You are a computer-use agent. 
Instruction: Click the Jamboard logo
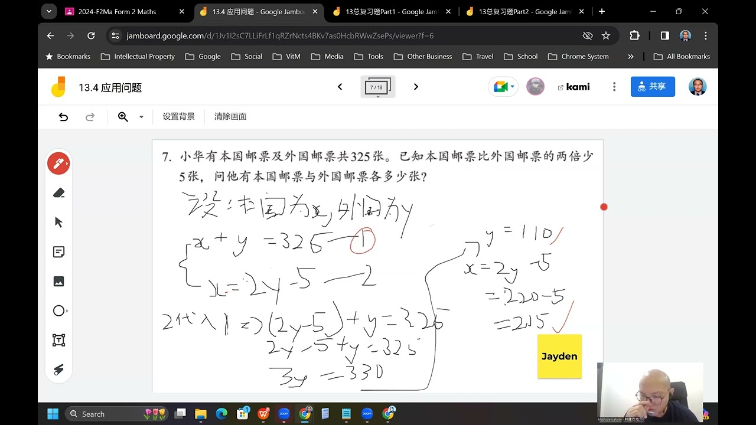coord(58,87)
